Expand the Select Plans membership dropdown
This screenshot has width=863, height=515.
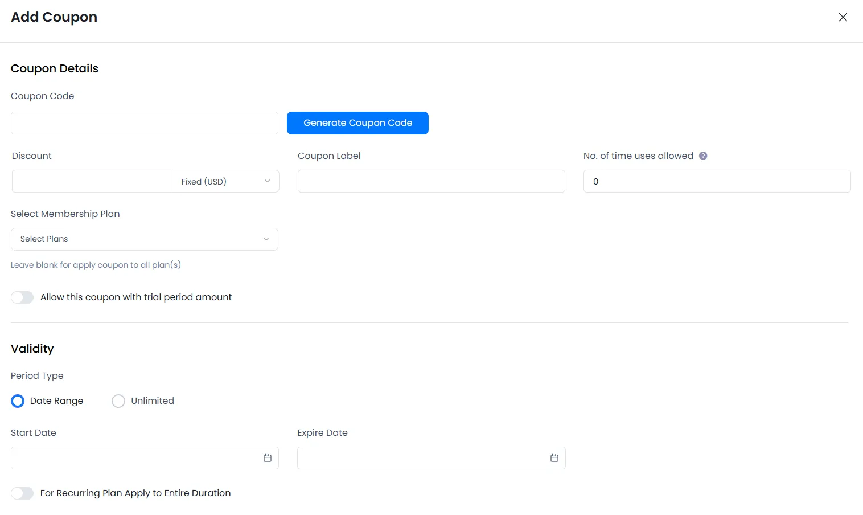pos(144,239)
